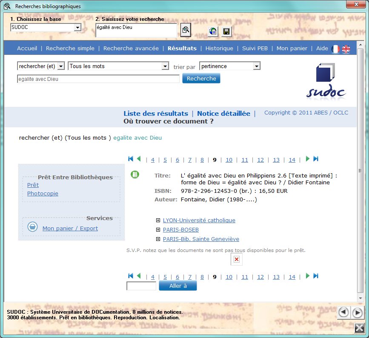Go to previous page in upper pagination bar
This screenshot has height=338, width=369.
(x=139, y=159)
